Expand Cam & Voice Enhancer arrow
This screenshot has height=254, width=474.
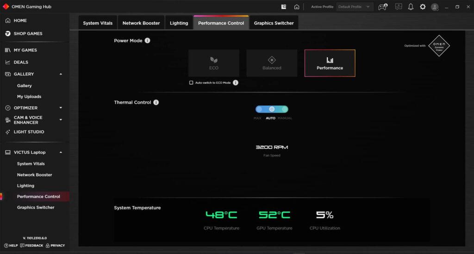[x=61, y=120]
